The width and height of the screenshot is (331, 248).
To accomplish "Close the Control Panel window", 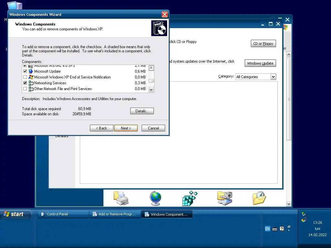I will [287, 20].
